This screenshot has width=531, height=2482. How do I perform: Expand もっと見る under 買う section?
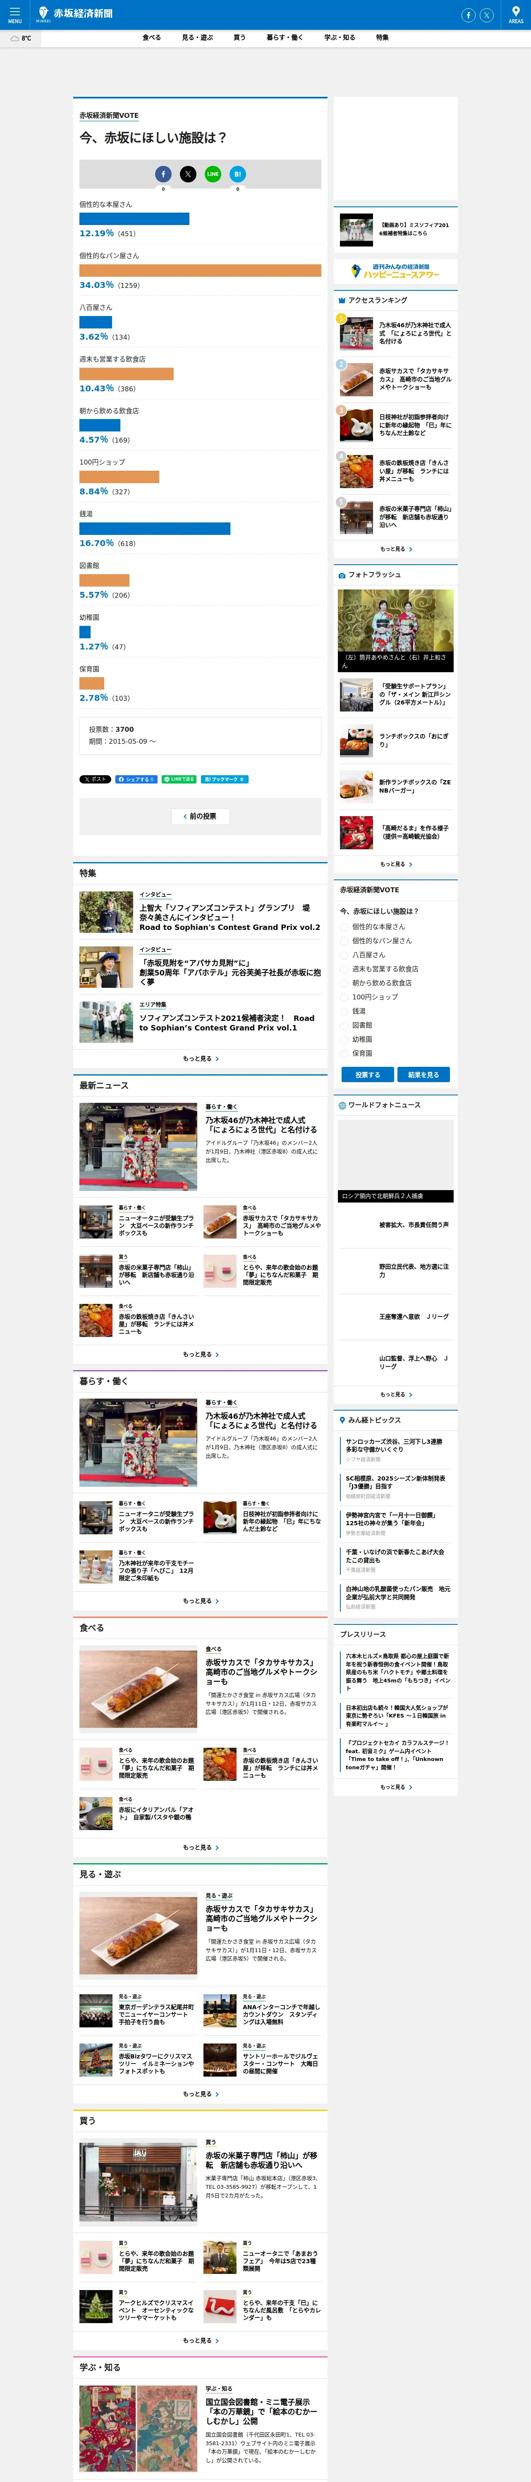coord(201,2341)
